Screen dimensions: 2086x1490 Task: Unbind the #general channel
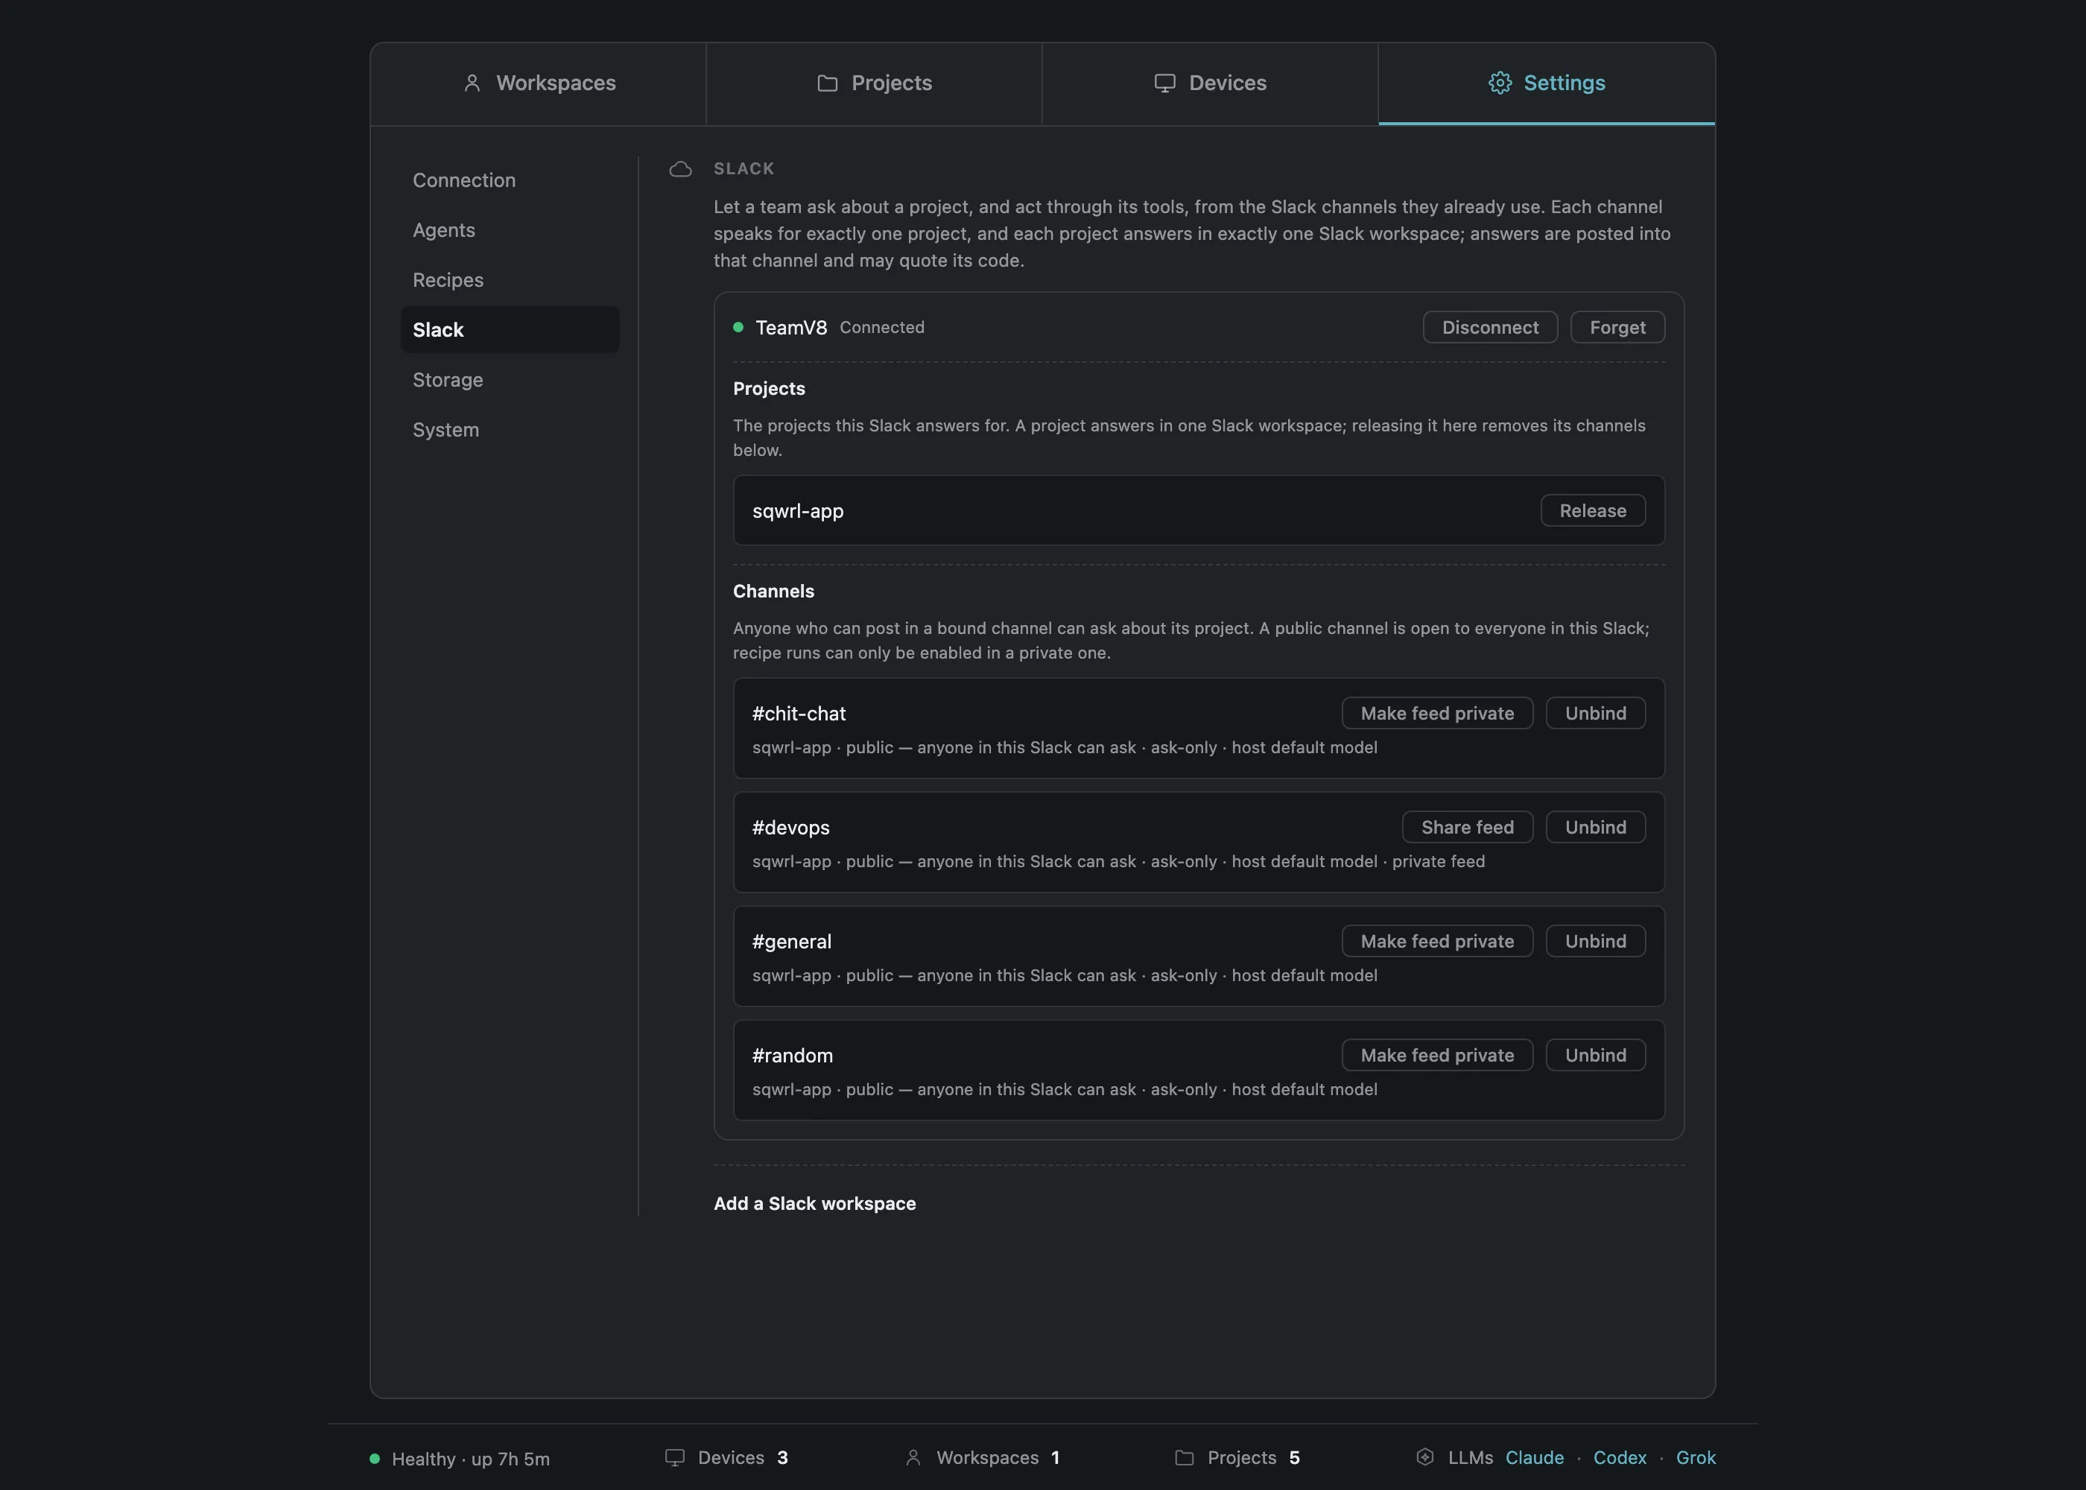pos(1595,942)
